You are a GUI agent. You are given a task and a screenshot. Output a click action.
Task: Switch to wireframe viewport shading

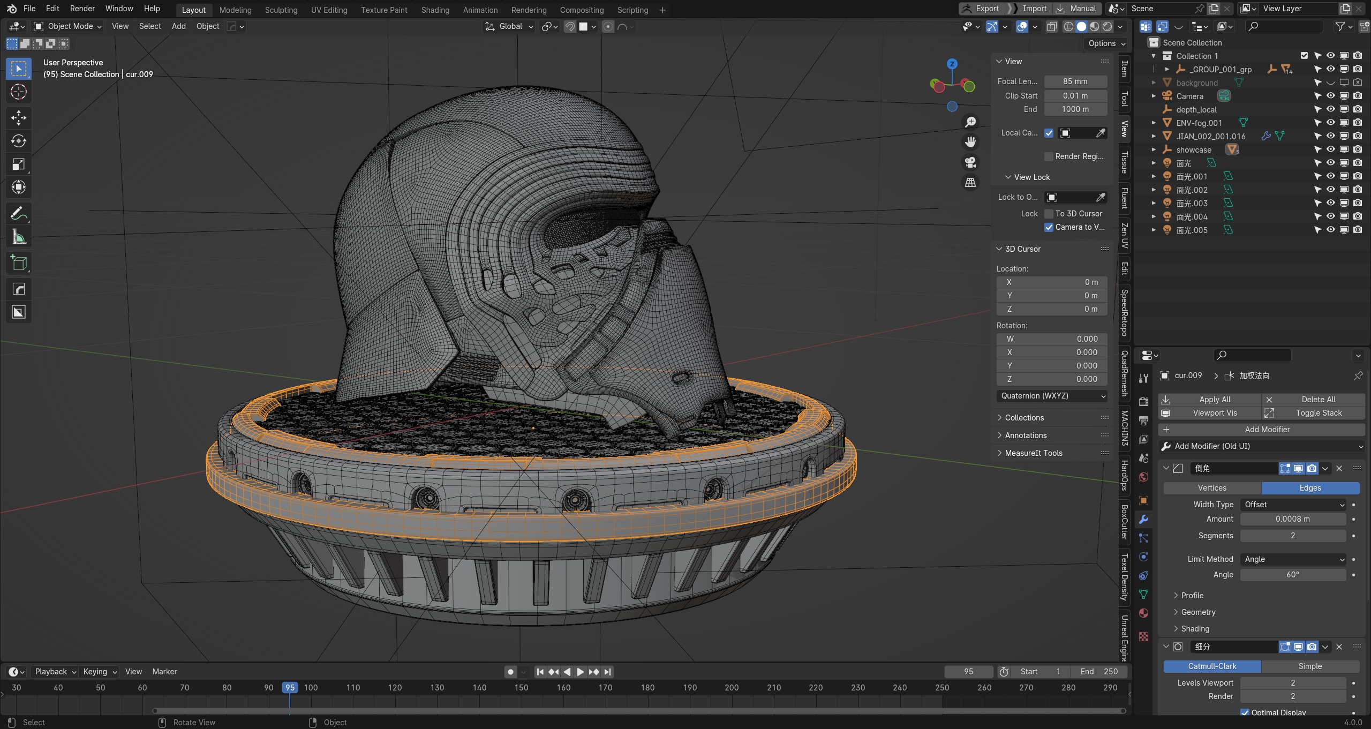point(1068,26)
